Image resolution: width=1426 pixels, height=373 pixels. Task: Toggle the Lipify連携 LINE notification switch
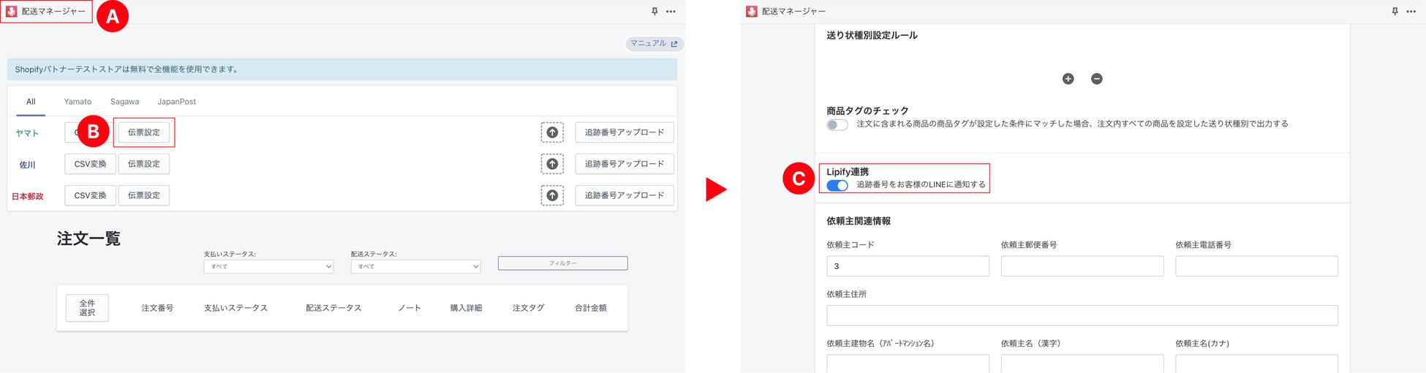[837, 185]
